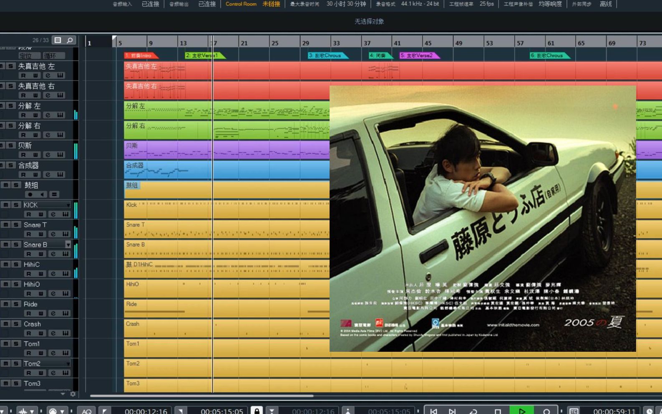Mute the KICK track

point(6,205)
